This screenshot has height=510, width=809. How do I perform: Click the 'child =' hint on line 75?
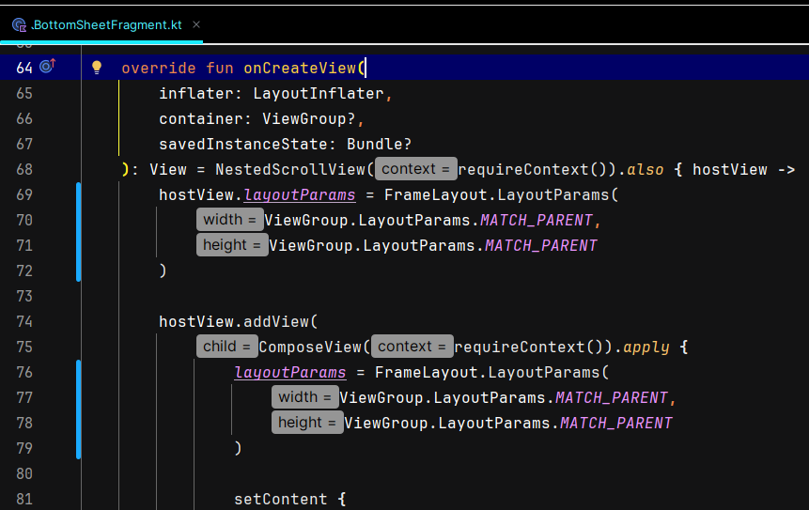click(227, 346)
